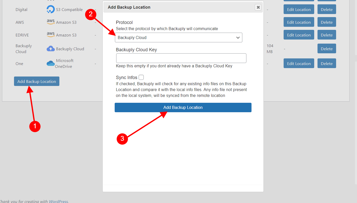
Task: Click the Amazon S3 icon in AWS row
Action: (x=50, y=22)
